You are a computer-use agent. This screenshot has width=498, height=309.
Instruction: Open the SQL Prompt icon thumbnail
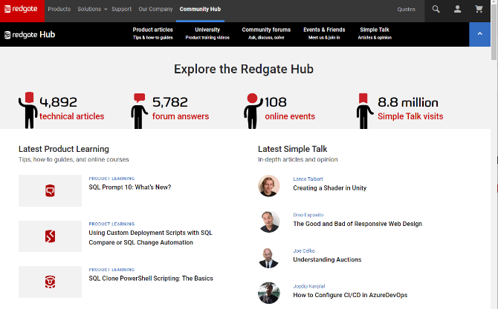(50, 190)
